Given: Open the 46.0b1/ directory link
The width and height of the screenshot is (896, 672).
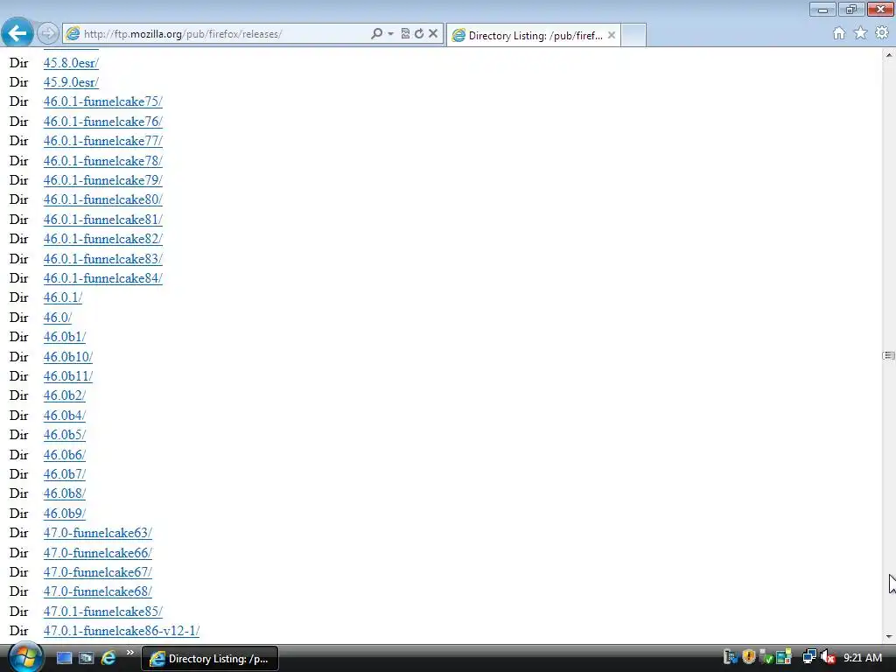Looking at the screenshot, I should tap(65, 338).
